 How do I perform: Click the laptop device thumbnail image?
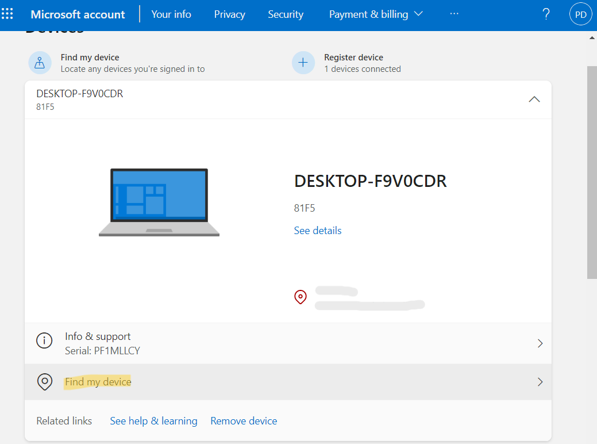pyautogui.click(x=159, y=202)
